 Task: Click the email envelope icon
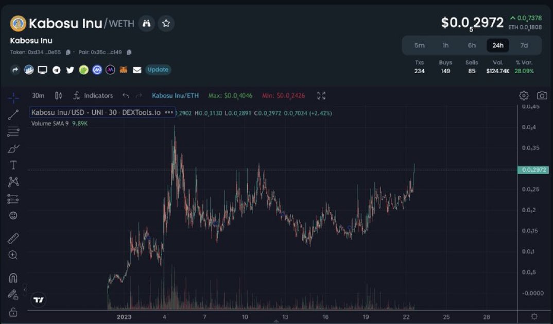[x=137, y=70]
